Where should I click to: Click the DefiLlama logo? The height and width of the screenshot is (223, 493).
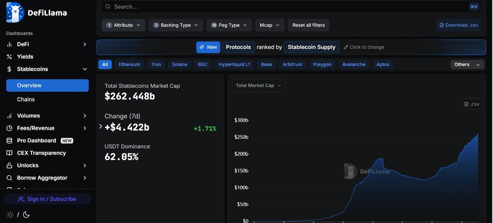[36, 12]
